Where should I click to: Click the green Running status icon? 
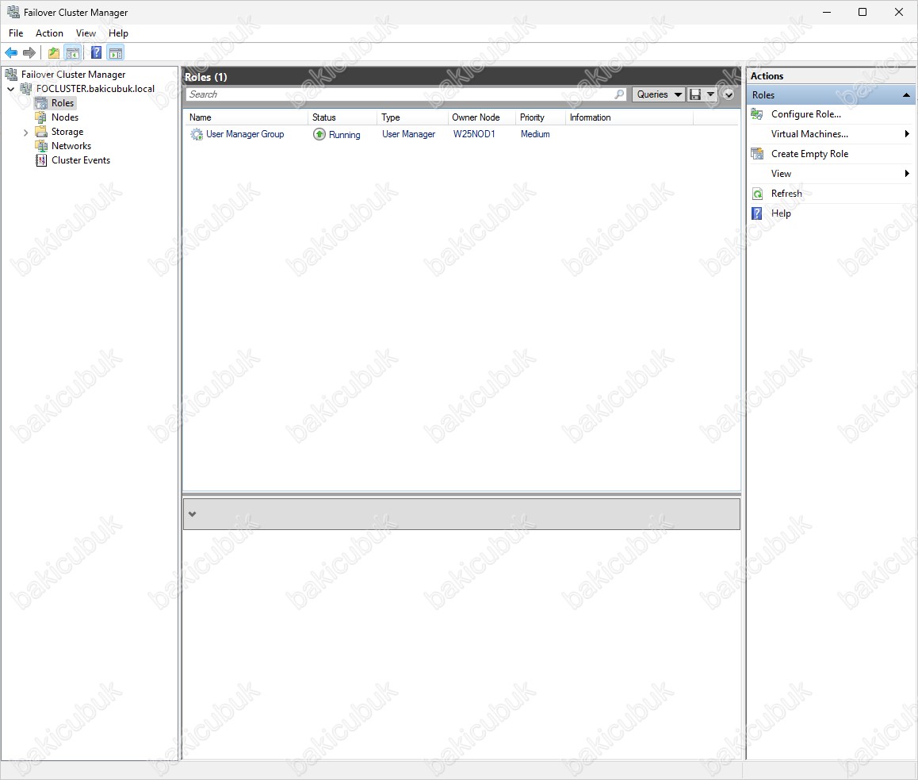coord(319,134)
